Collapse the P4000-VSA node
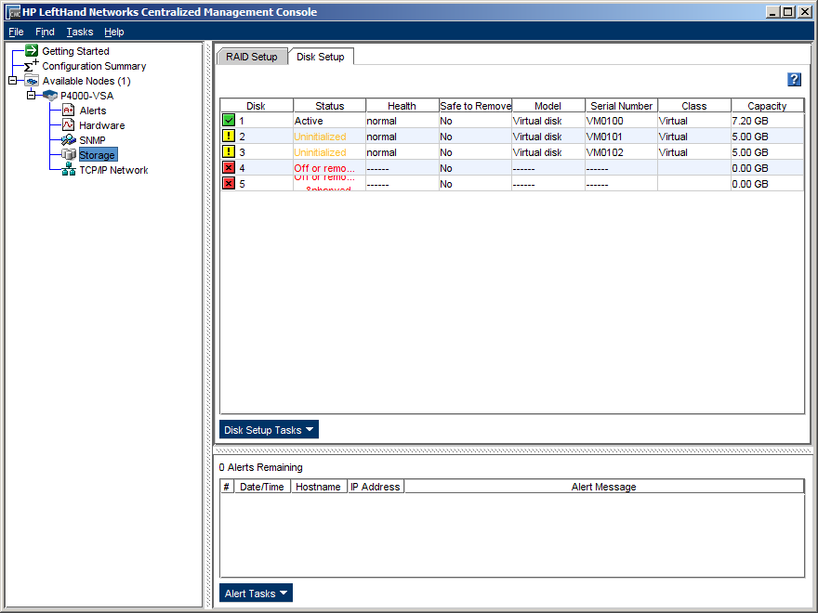 31,96
